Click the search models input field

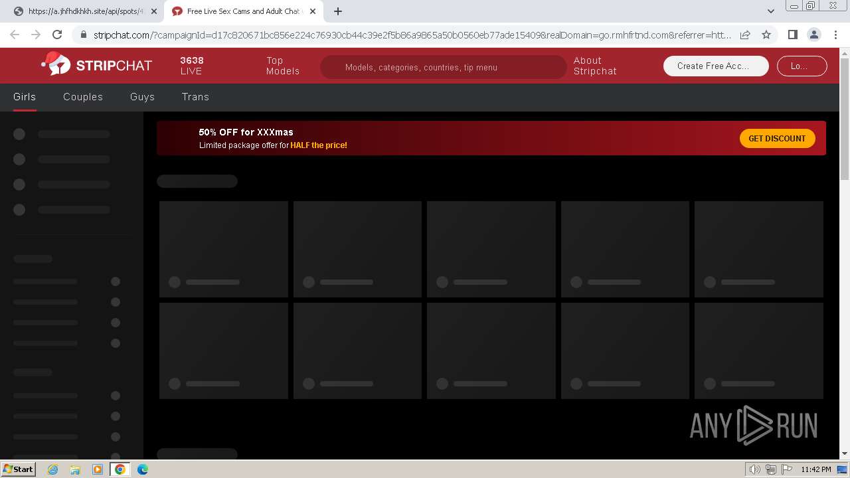point(444,67)
